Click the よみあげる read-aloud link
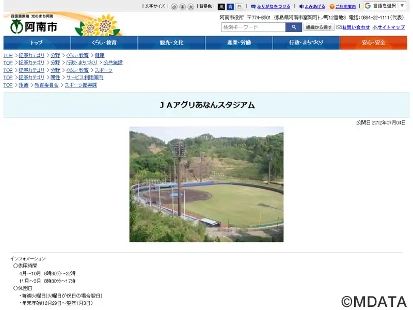The height and width of the screenshot is (310, 413). 314,7
